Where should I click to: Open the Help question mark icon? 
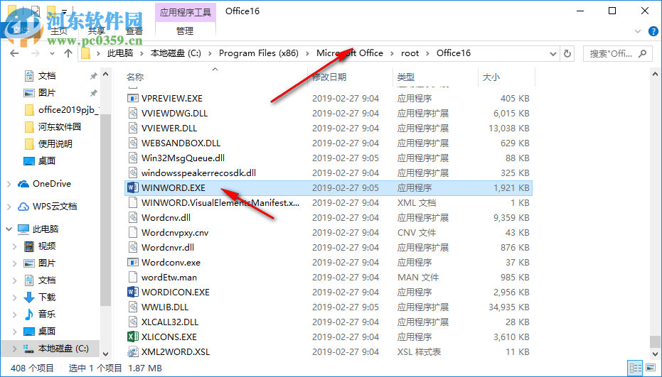point(653,31)
